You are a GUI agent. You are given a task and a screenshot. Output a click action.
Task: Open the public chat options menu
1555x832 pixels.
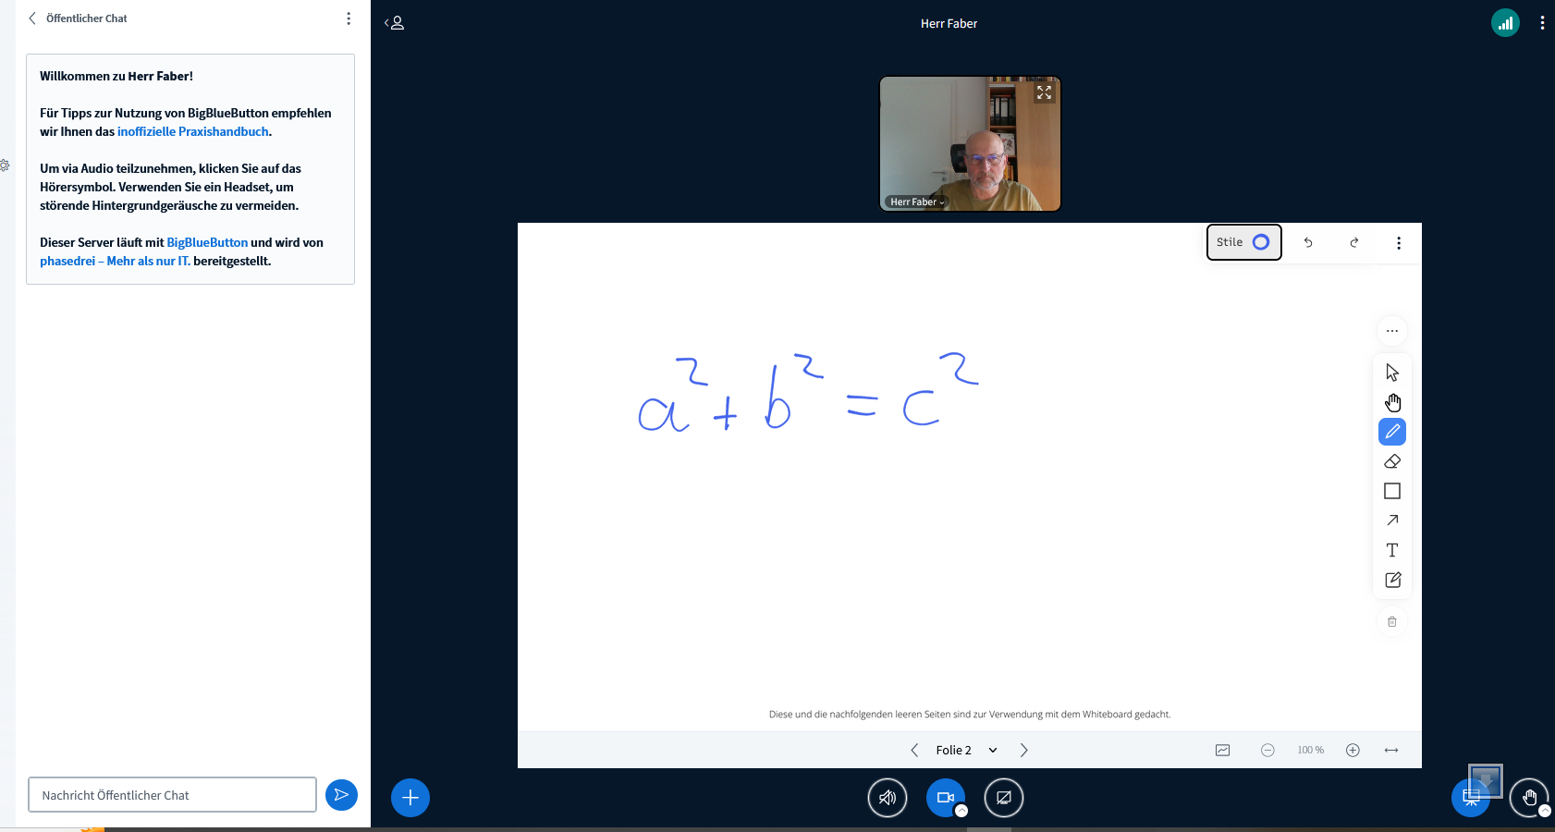[349, 18]
